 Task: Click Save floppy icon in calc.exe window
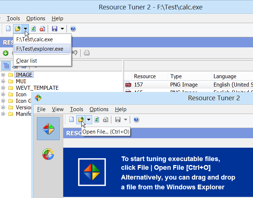[x=55, y=29]
